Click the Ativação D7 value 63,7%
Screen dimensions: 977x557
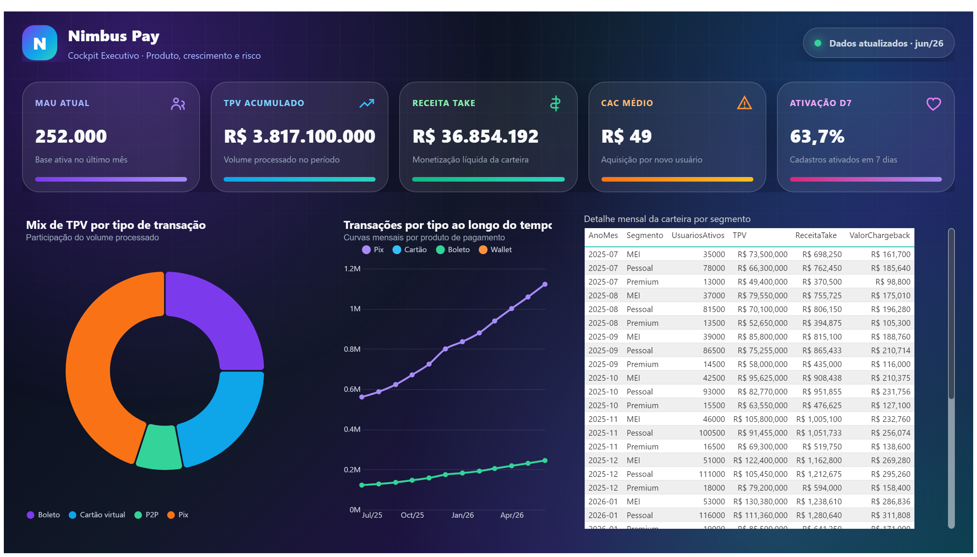(817, 137)
